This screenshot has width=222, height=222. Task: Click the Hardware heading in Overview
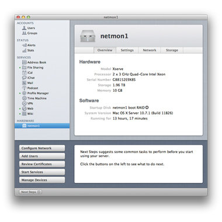(x=90, y=62)
